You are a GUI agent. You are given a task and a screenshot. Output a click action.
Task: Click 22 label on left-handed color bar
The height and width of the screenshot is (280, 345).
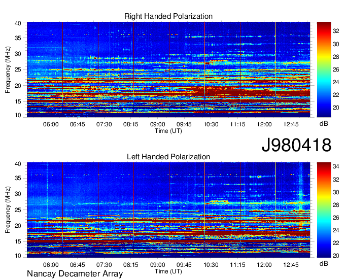pyautogui.click(x=336, y=243)
